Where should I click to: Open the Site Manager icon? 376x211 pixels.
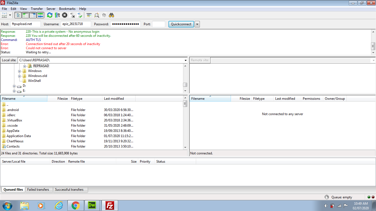(4, 15)
